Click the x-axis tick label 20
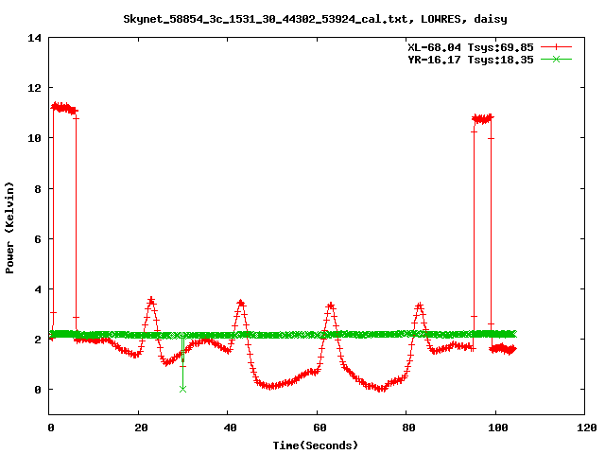The height and width of the screenshot is (454, 605). (141, 428)
